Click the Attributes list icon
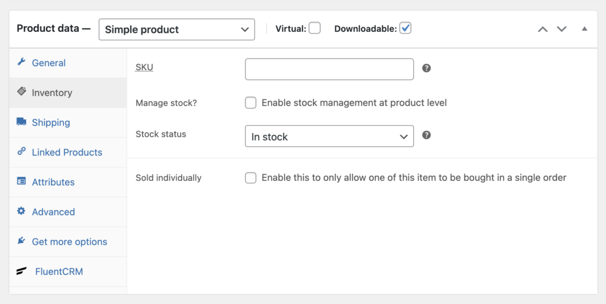 coord(21,182)
